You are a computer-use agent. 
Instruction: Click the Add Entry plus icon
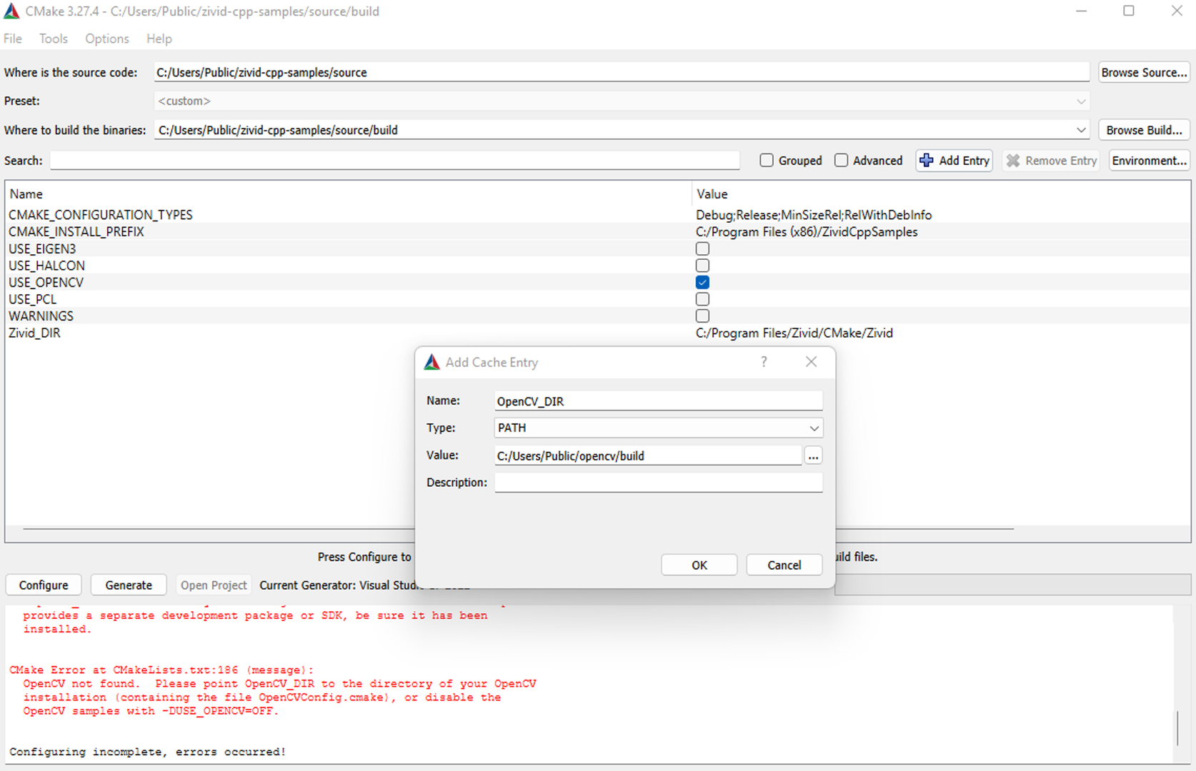click(926, 161)
